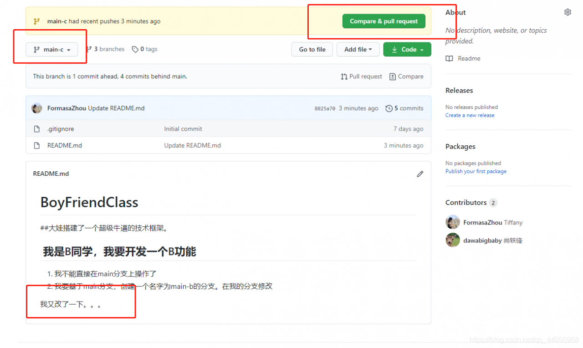The height and width of the screenshot is (348, 583).
Task: Open the Create a new release link
Action: [x=470, y=115]
